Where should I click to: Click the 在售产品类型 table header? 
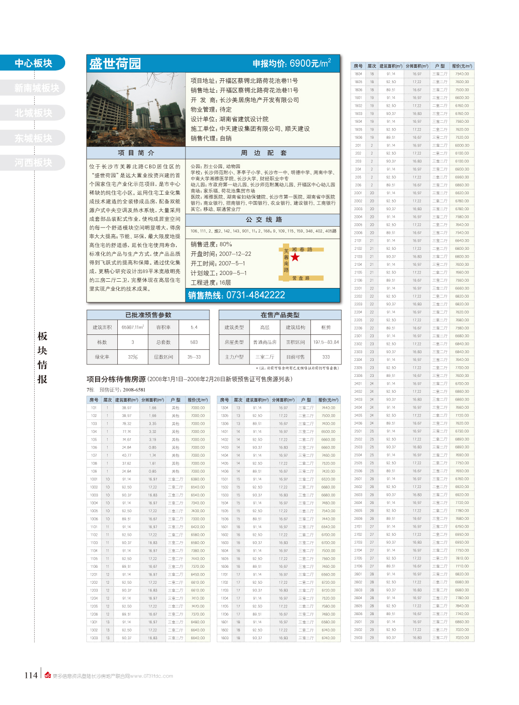point(280,315)
